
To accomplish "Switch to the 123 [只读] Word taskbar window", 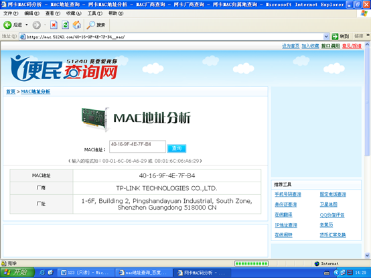I will (x=86, y=273).
